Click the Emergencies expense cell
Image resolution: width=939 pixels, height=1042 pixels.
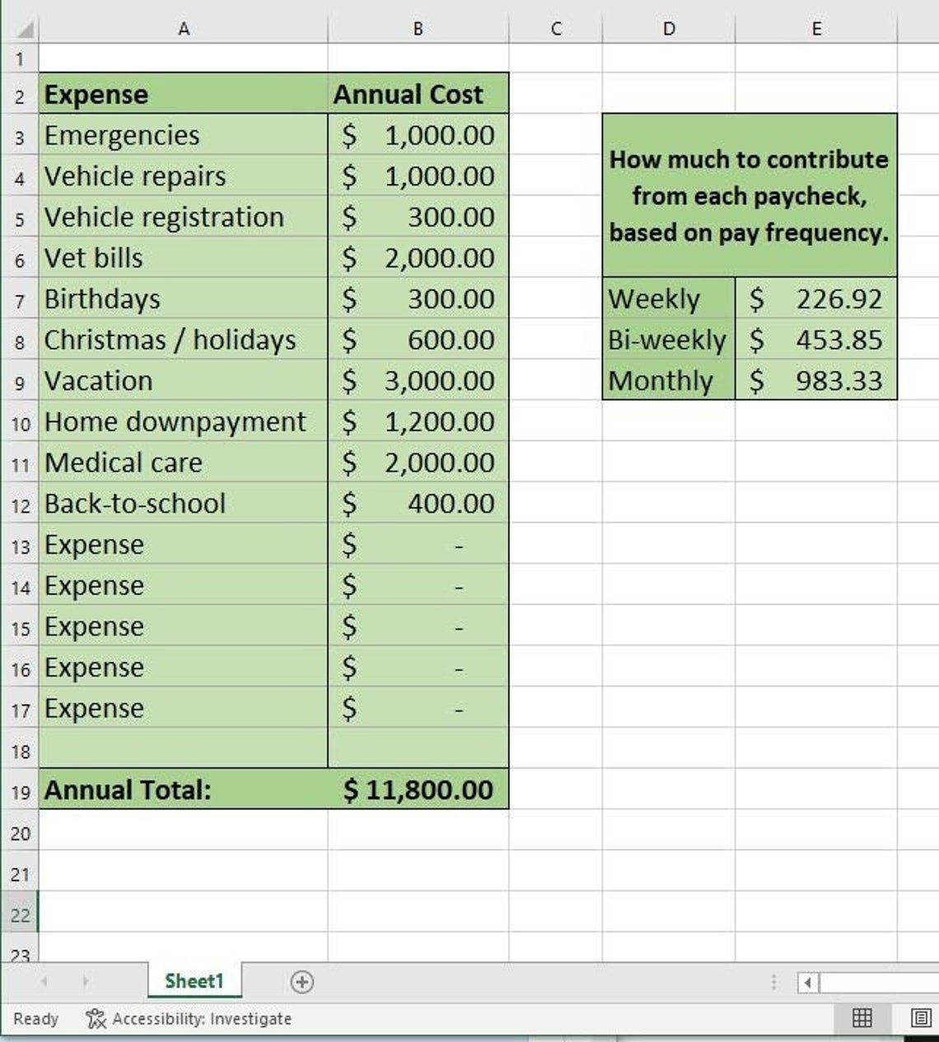(x=183, y=135)
